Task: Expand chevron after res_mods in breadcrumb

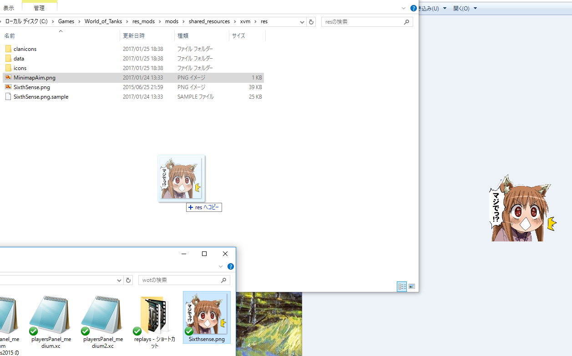Action: 160,21
